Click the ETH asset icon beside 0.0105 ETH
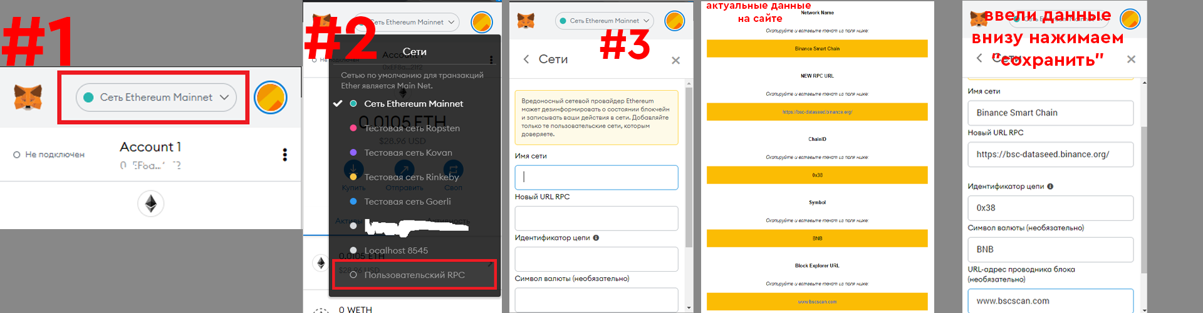The height and width of the screenshot is (313, 1203). point(321,263)
